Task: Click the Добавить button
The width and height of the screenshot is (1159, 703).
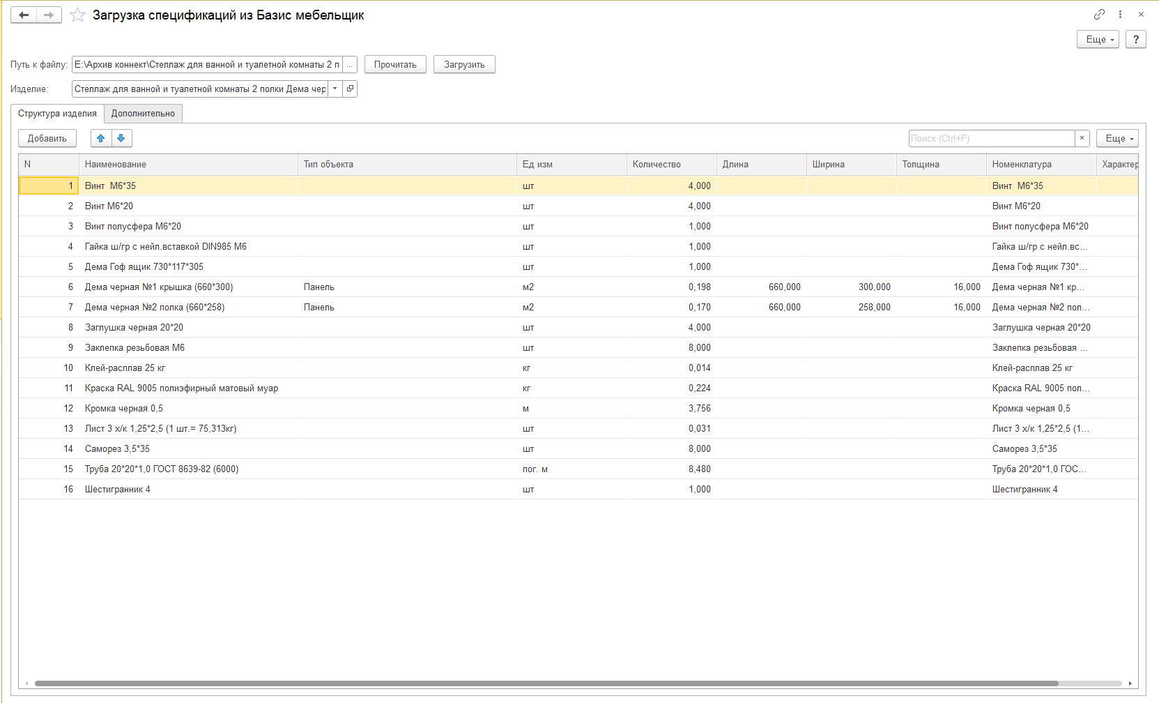Action: 47,138
